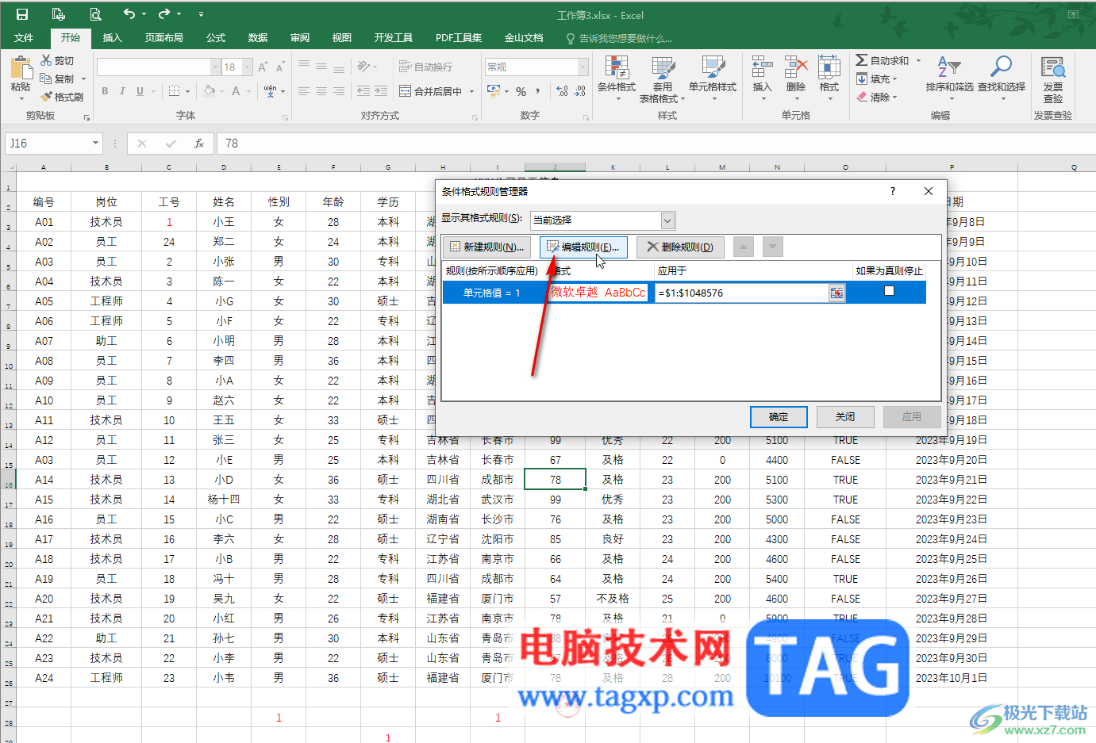Switch to the Data (数据) tab
Viewport: 1096px width, 743px height.
click(x=258, y=37)
